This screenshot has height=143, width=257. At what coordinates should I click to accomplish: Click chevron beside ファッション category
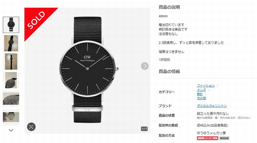pyautogui.click(x=217, y=86)
